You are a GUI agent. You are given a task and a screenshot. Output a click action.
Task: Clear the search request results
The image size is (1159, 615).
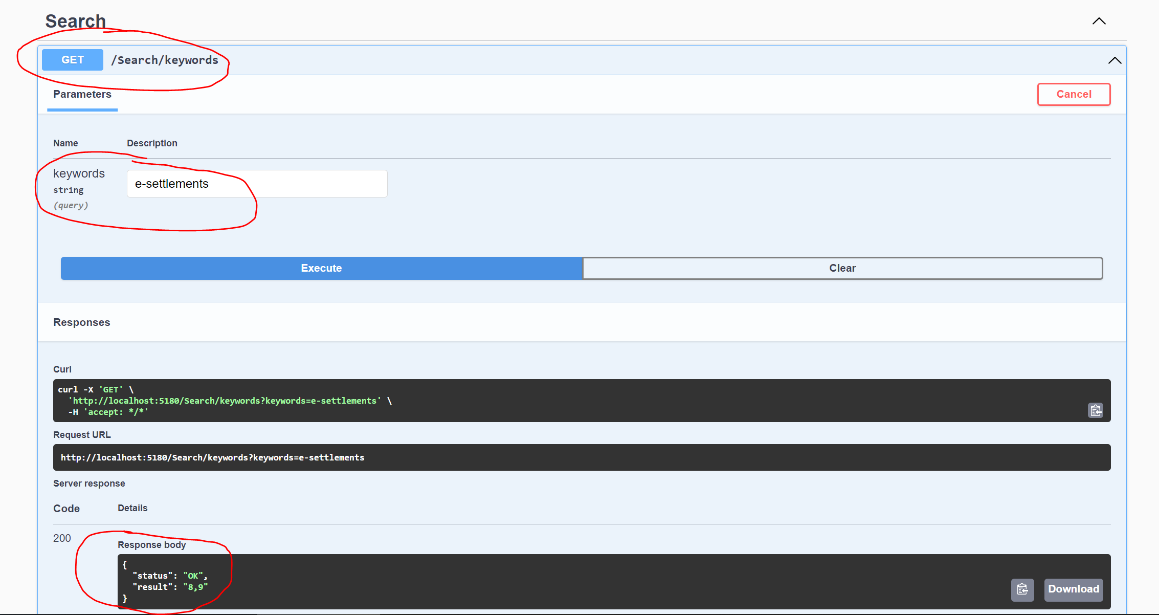(842, 268)
